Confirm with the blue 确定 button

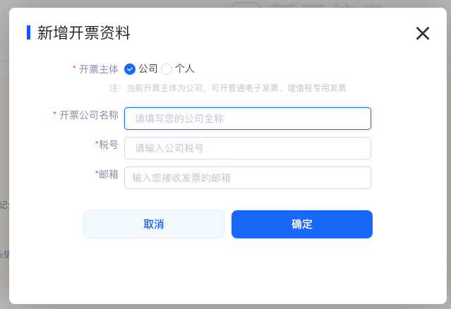(x=301, y=224)
